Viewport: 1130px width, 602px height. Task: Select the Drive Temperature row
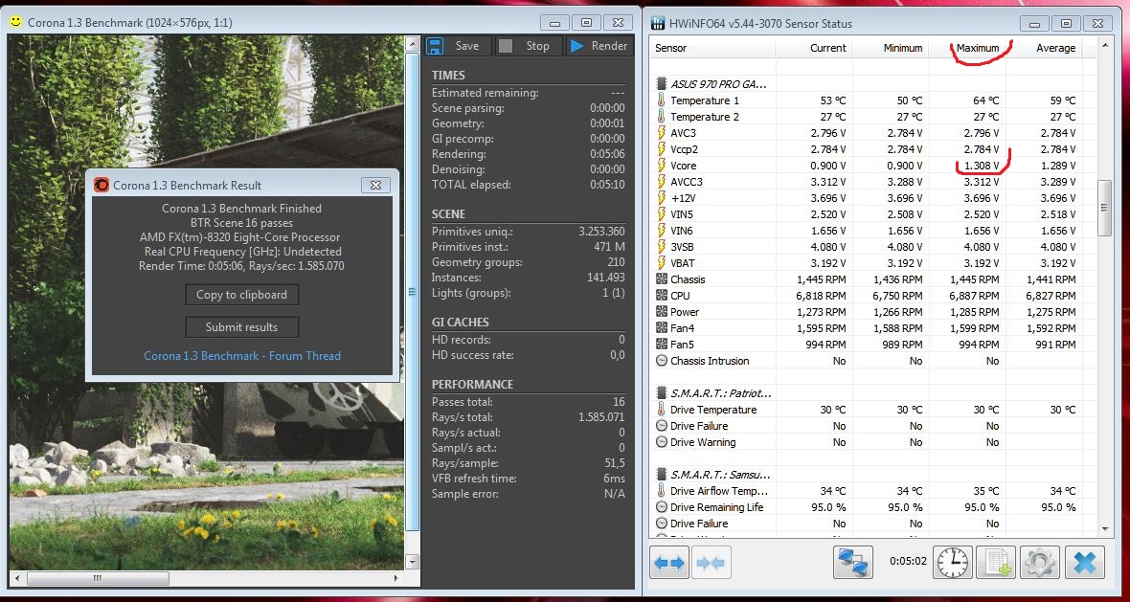[x=872, y=410]
